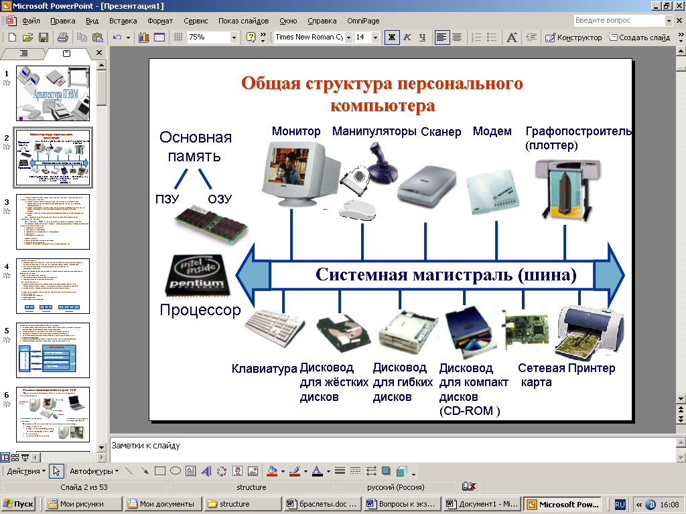Apply line color with brush icon

click(295, 470)
